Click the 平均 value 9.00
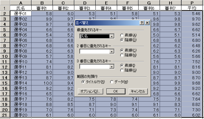The image size is (204, 119). pos(192,72)
